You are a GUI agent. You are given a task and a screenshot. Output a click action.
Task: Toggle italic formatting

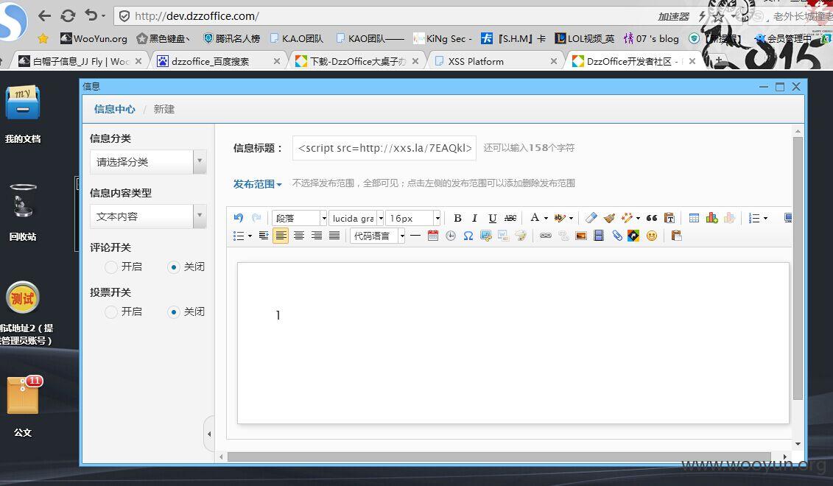[475, 218]
